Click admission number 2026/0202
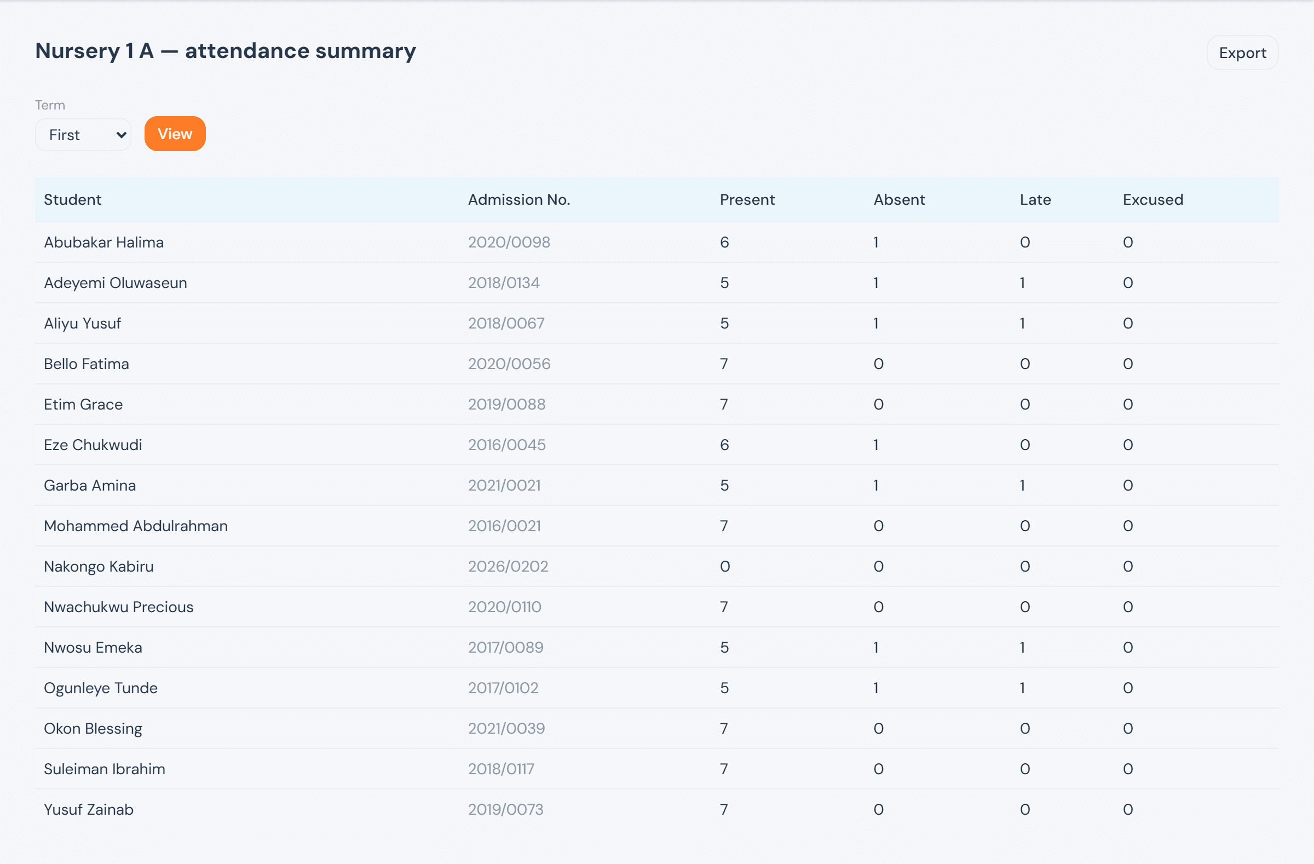 pos(508,567)
